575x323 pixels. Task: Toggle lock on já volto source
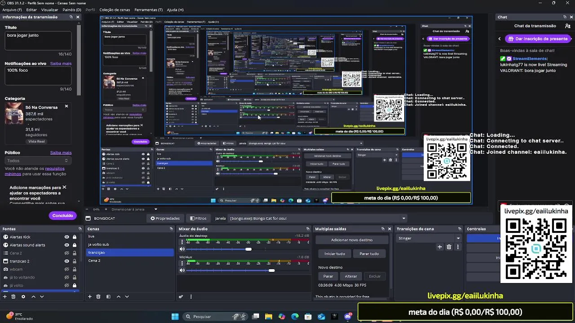point(75,285)
